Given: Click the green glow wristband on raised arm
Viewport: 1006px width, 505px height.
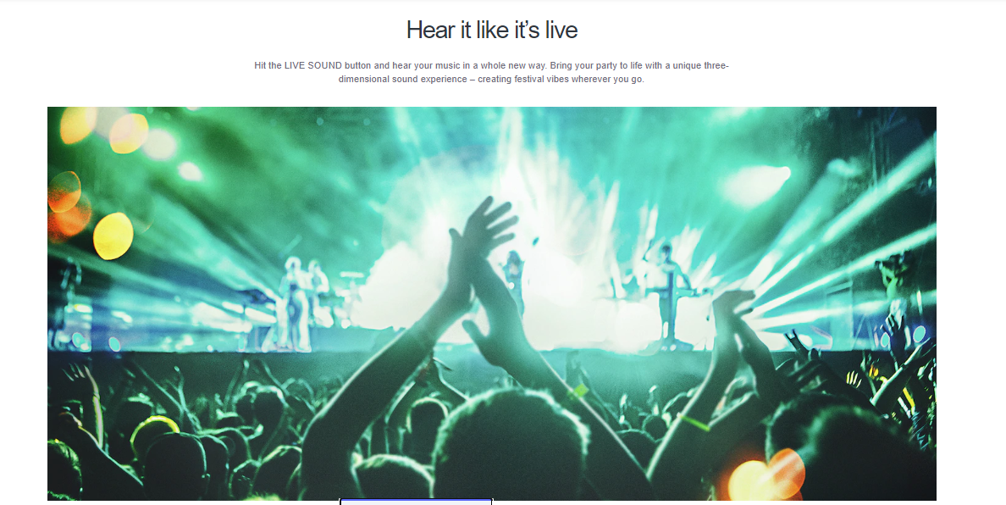Looking at the screenshot, I should (x=693, y=422).
